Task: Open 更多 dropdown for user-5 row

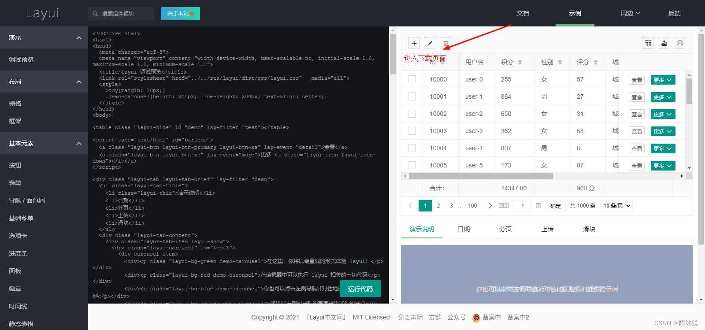Action: coord(663,166)
